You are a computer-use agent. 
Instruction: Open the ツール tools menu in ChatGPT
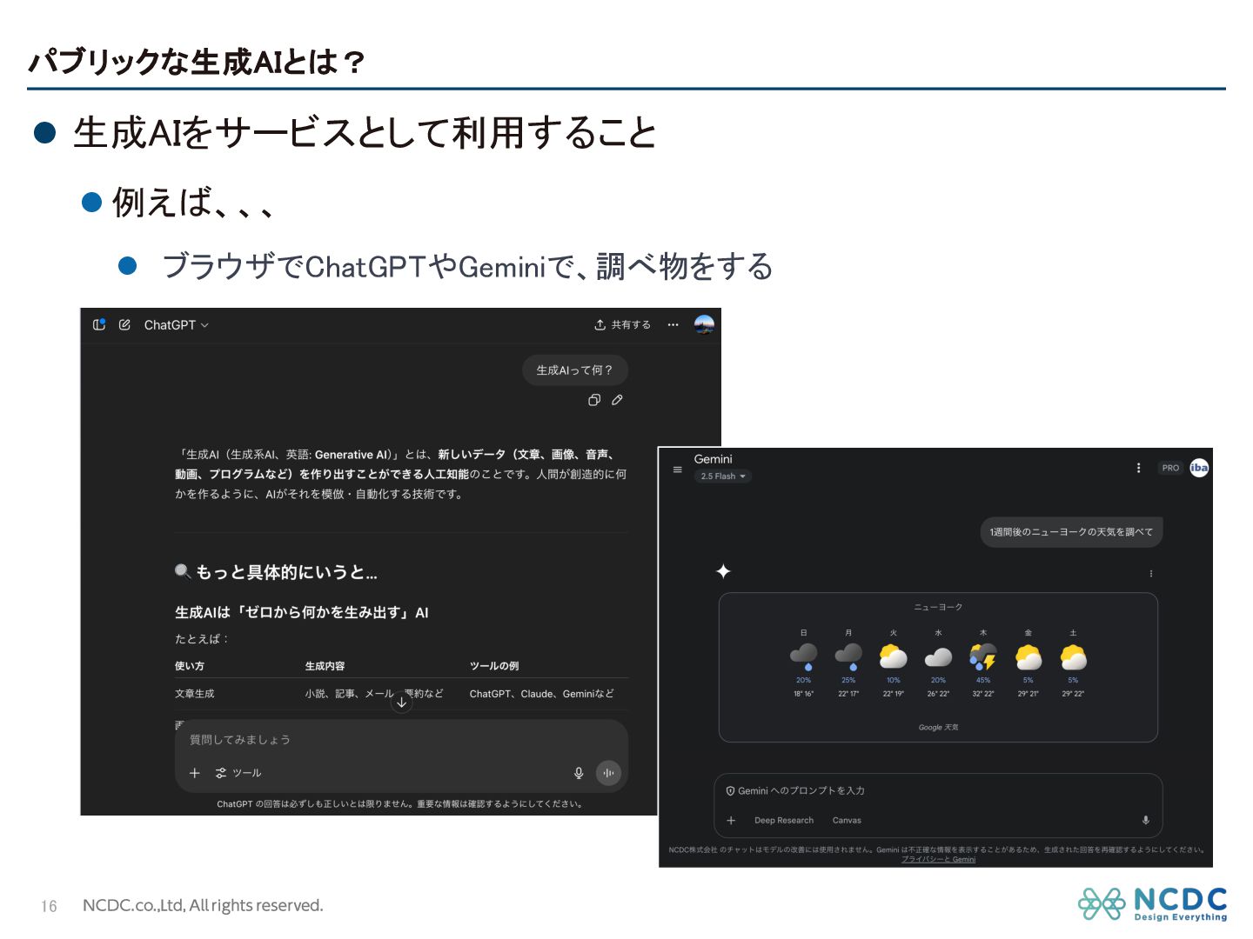pyautogui.click(x=238, y=773)
